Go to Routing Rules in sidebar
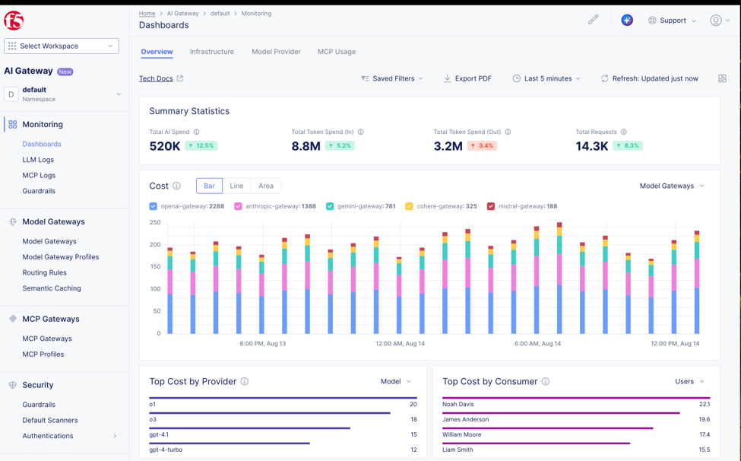The width and height of the screenshot is (741, 461). (44, 273)
